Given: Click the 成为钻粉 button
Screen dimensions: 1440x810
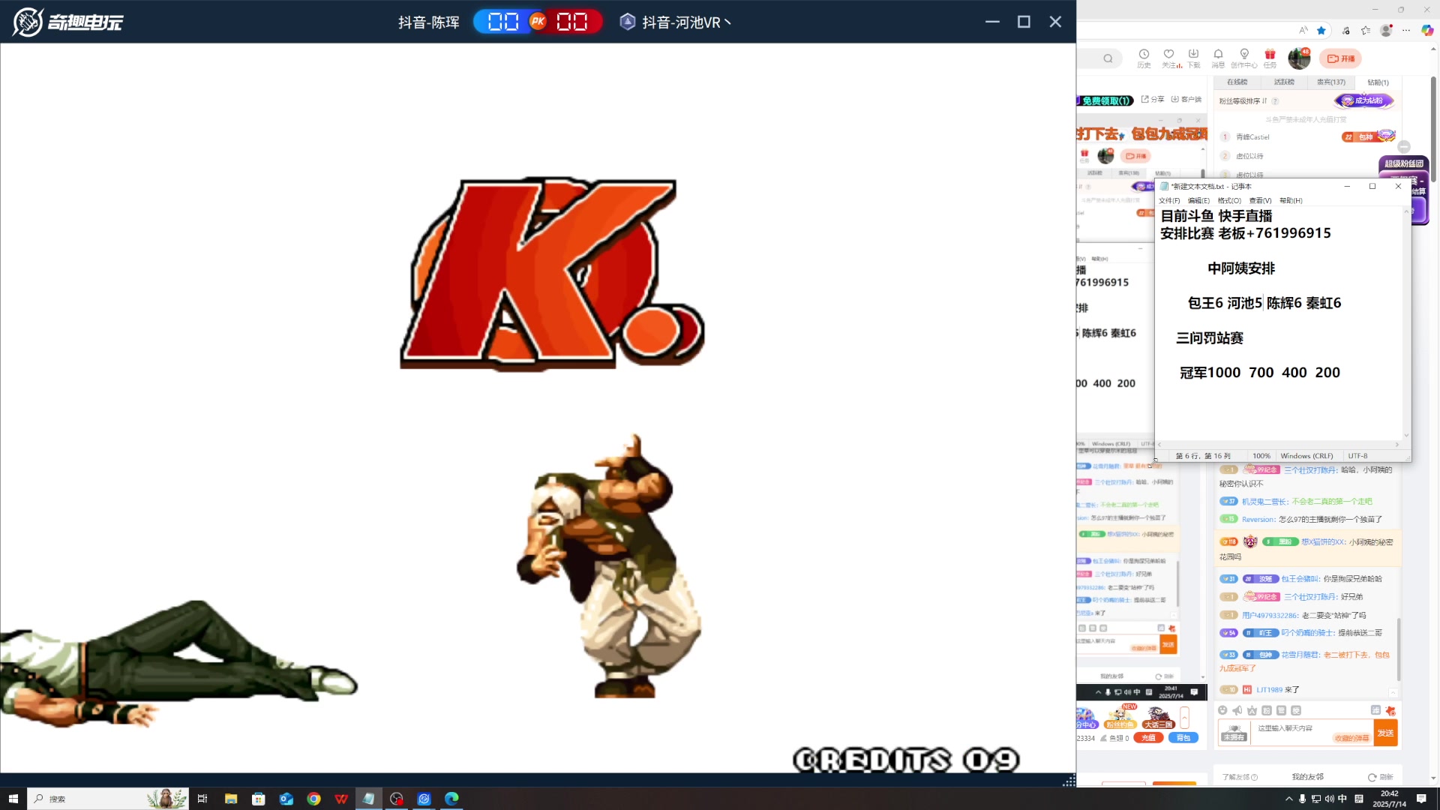Looking at the screenshot, I should [x=1364, y=100].
